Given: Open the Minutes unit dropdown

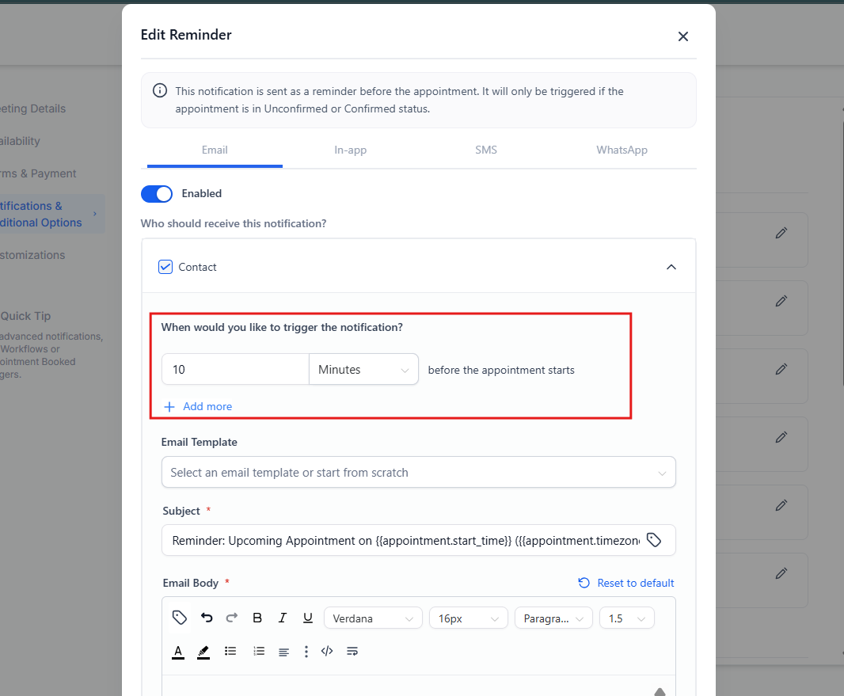Looking at the screenshot, I should click(x=364, y=369).
